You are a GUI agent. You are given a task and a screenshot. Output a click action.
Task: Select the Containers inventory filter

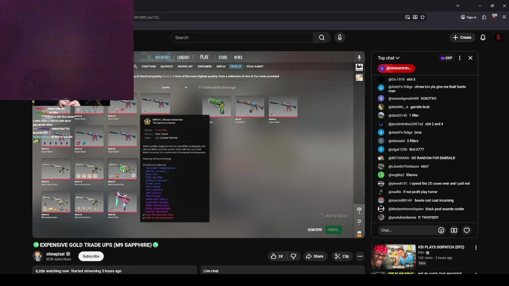click(204, 66)
